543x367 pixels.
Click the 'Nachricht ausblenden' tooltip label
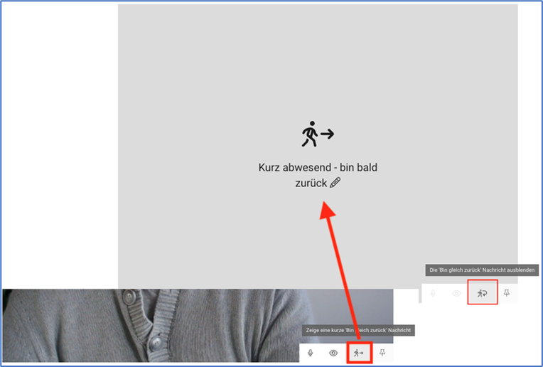tap(482, 270)
